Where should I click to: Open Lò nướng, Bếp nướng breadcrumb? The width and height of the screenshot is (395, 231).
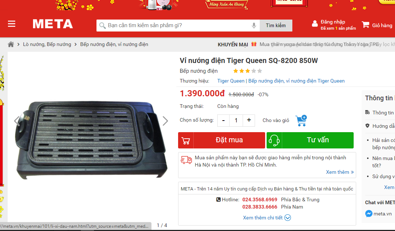point(47,44)
